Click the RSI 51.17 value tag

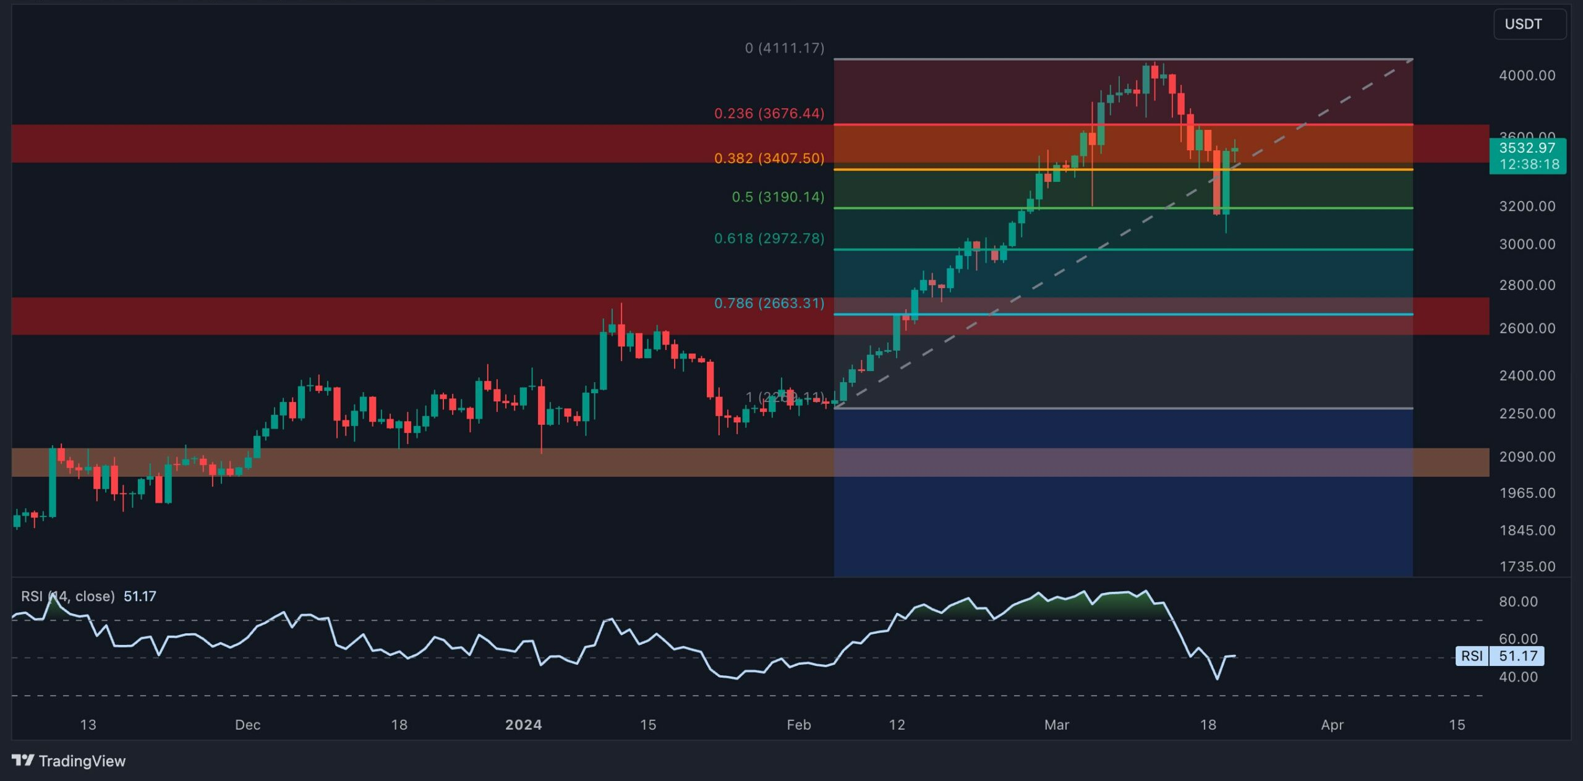[1500, 655]
